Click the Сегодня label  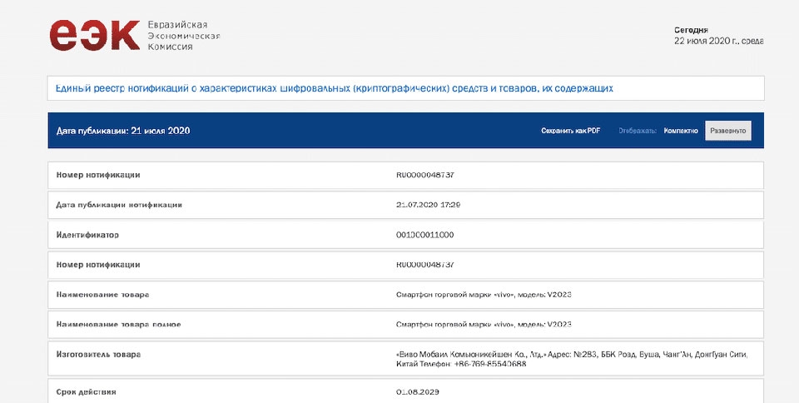pyautogui.click(x=691, y=30)
